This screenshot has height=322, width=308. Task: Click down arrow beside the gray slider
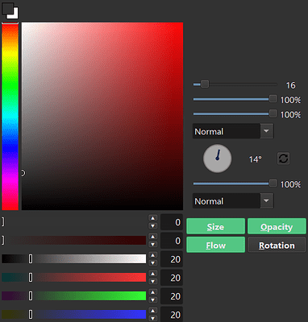click(153, 263)
